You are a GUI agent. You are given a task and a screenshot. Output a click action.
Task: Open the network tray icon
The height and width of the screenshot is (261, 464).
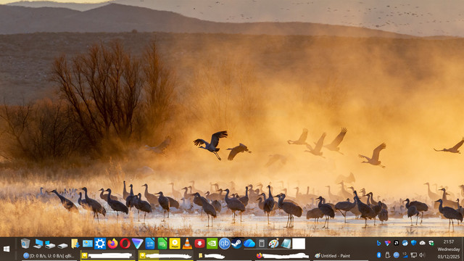[414, 254]
